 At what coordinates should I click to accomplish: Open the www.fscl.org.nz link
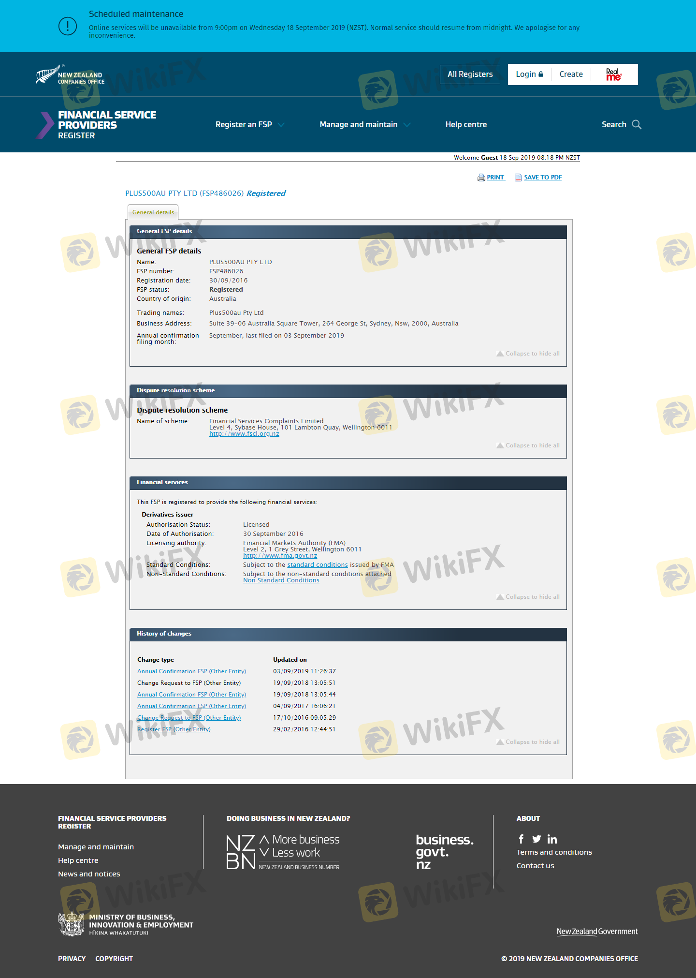[x=244, y=434]
